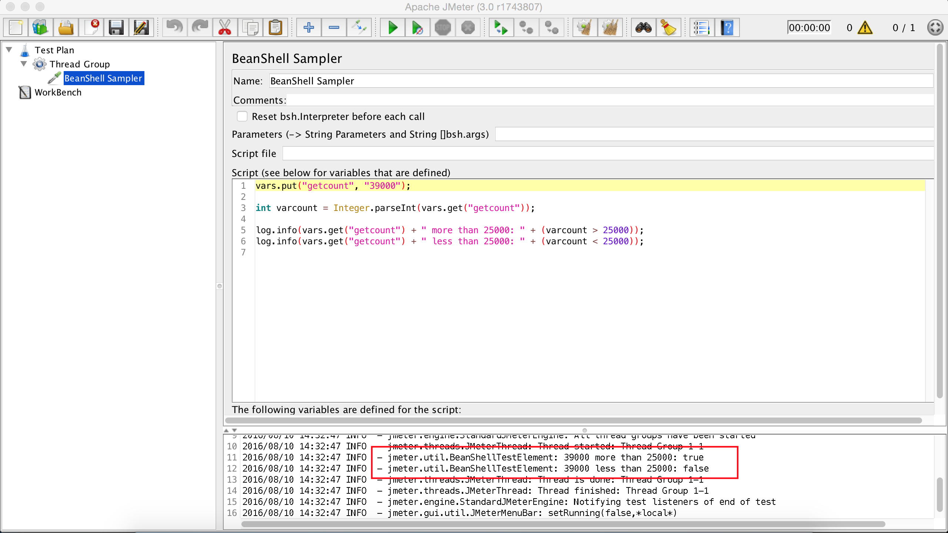This screenshot has height=533, width=948.
Task: Collapse the Thread Group tree node
Action: click(x=24, y=64)
